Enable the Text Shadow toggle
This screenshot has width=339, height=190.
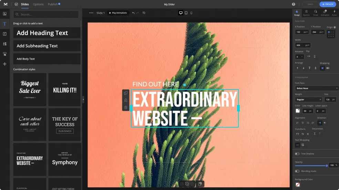(297, 154)
